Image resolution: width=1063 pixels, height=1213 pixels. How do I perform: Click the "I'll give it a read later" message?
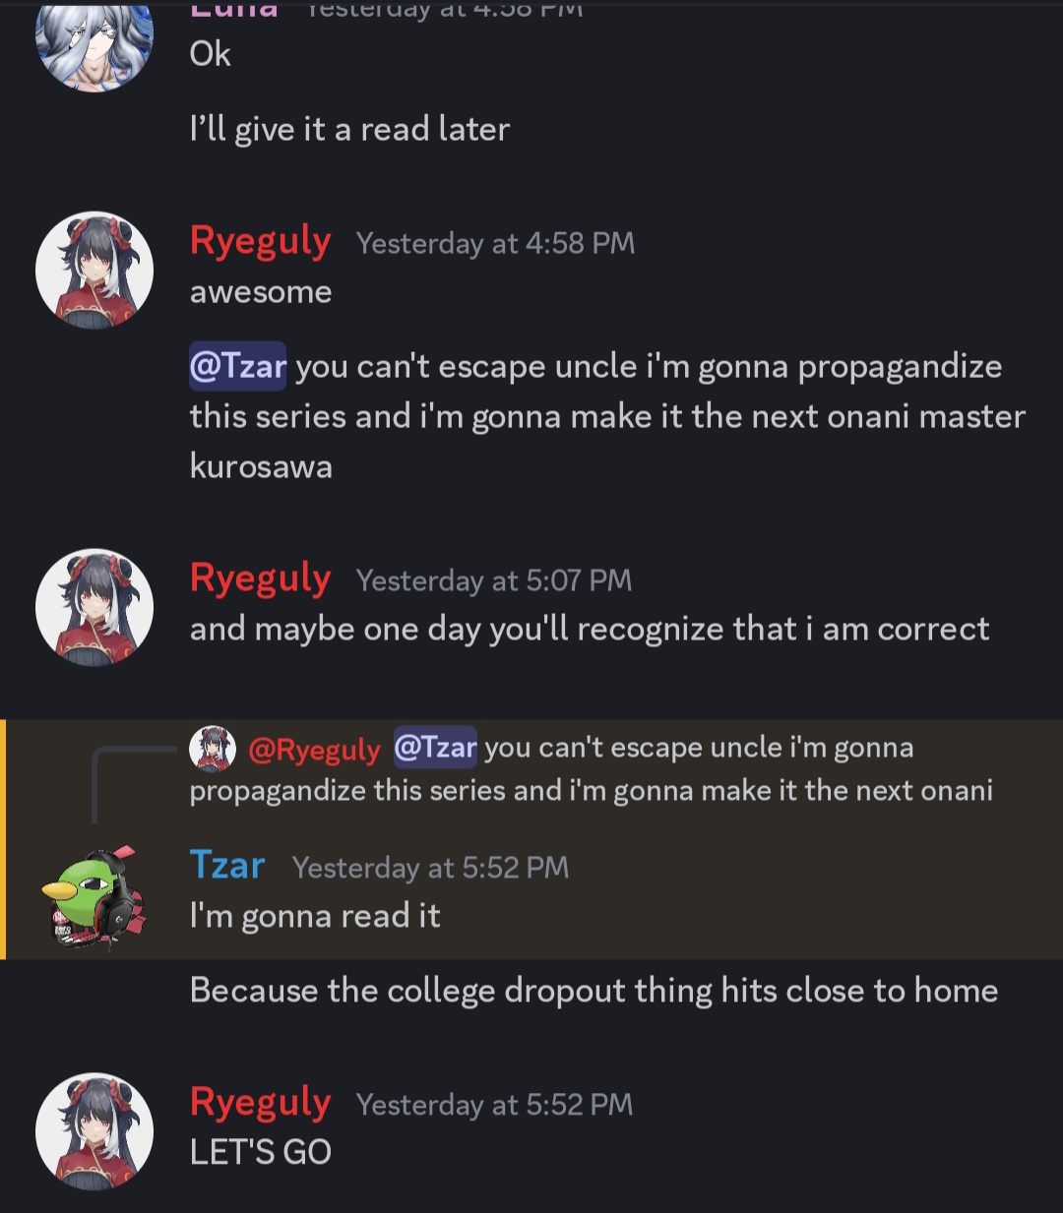click(x=350, y=129)
